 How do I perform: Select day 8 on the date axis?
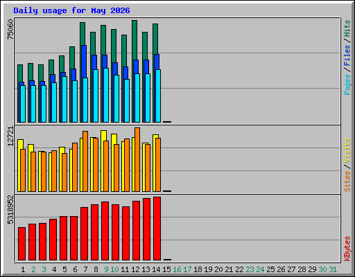96,269
